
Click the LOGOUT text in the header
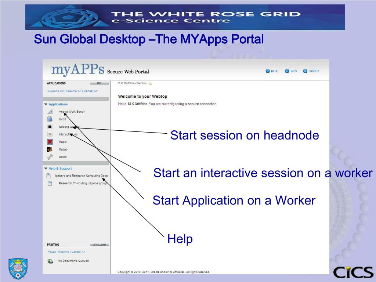click(314, 71)
